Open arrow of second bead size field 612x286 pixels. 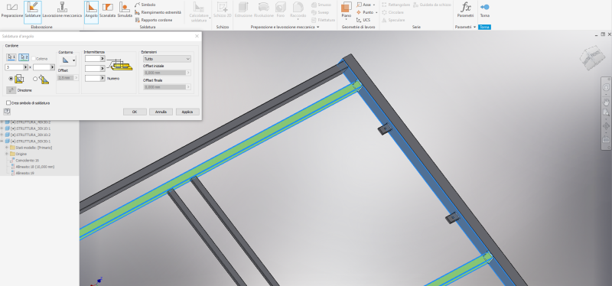pyautogui.click(x=53, y=67)
